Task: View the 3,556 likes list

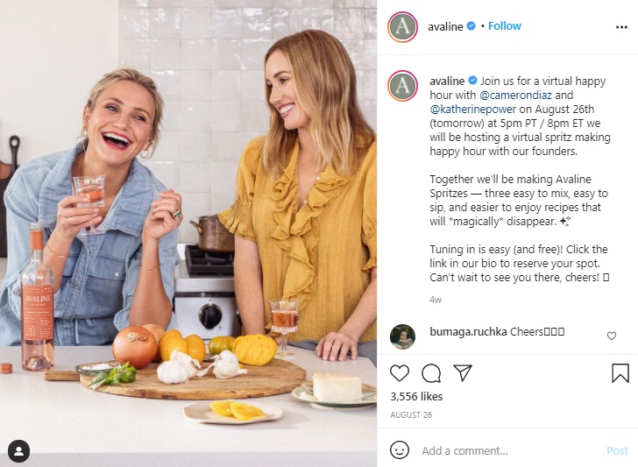Action: pos(416,396)
